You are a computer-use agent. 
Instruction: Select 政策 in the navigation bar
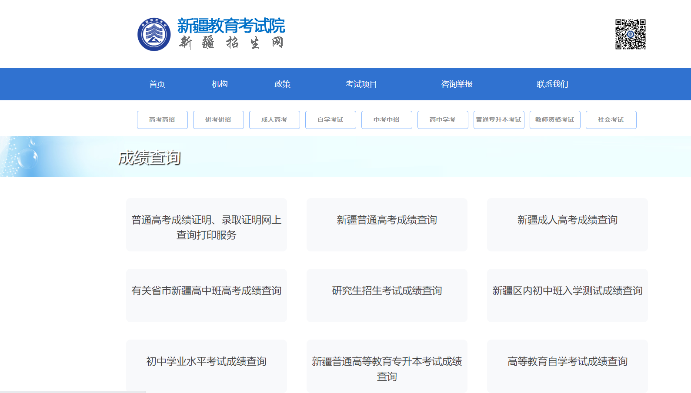pos(282,84)
